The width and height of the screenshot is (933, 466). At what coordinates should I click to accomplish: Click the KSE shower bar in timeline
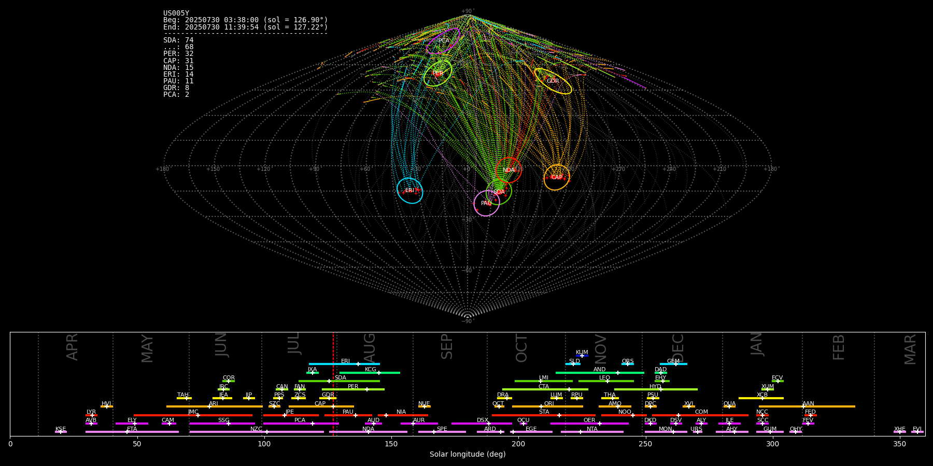point(61,432)
